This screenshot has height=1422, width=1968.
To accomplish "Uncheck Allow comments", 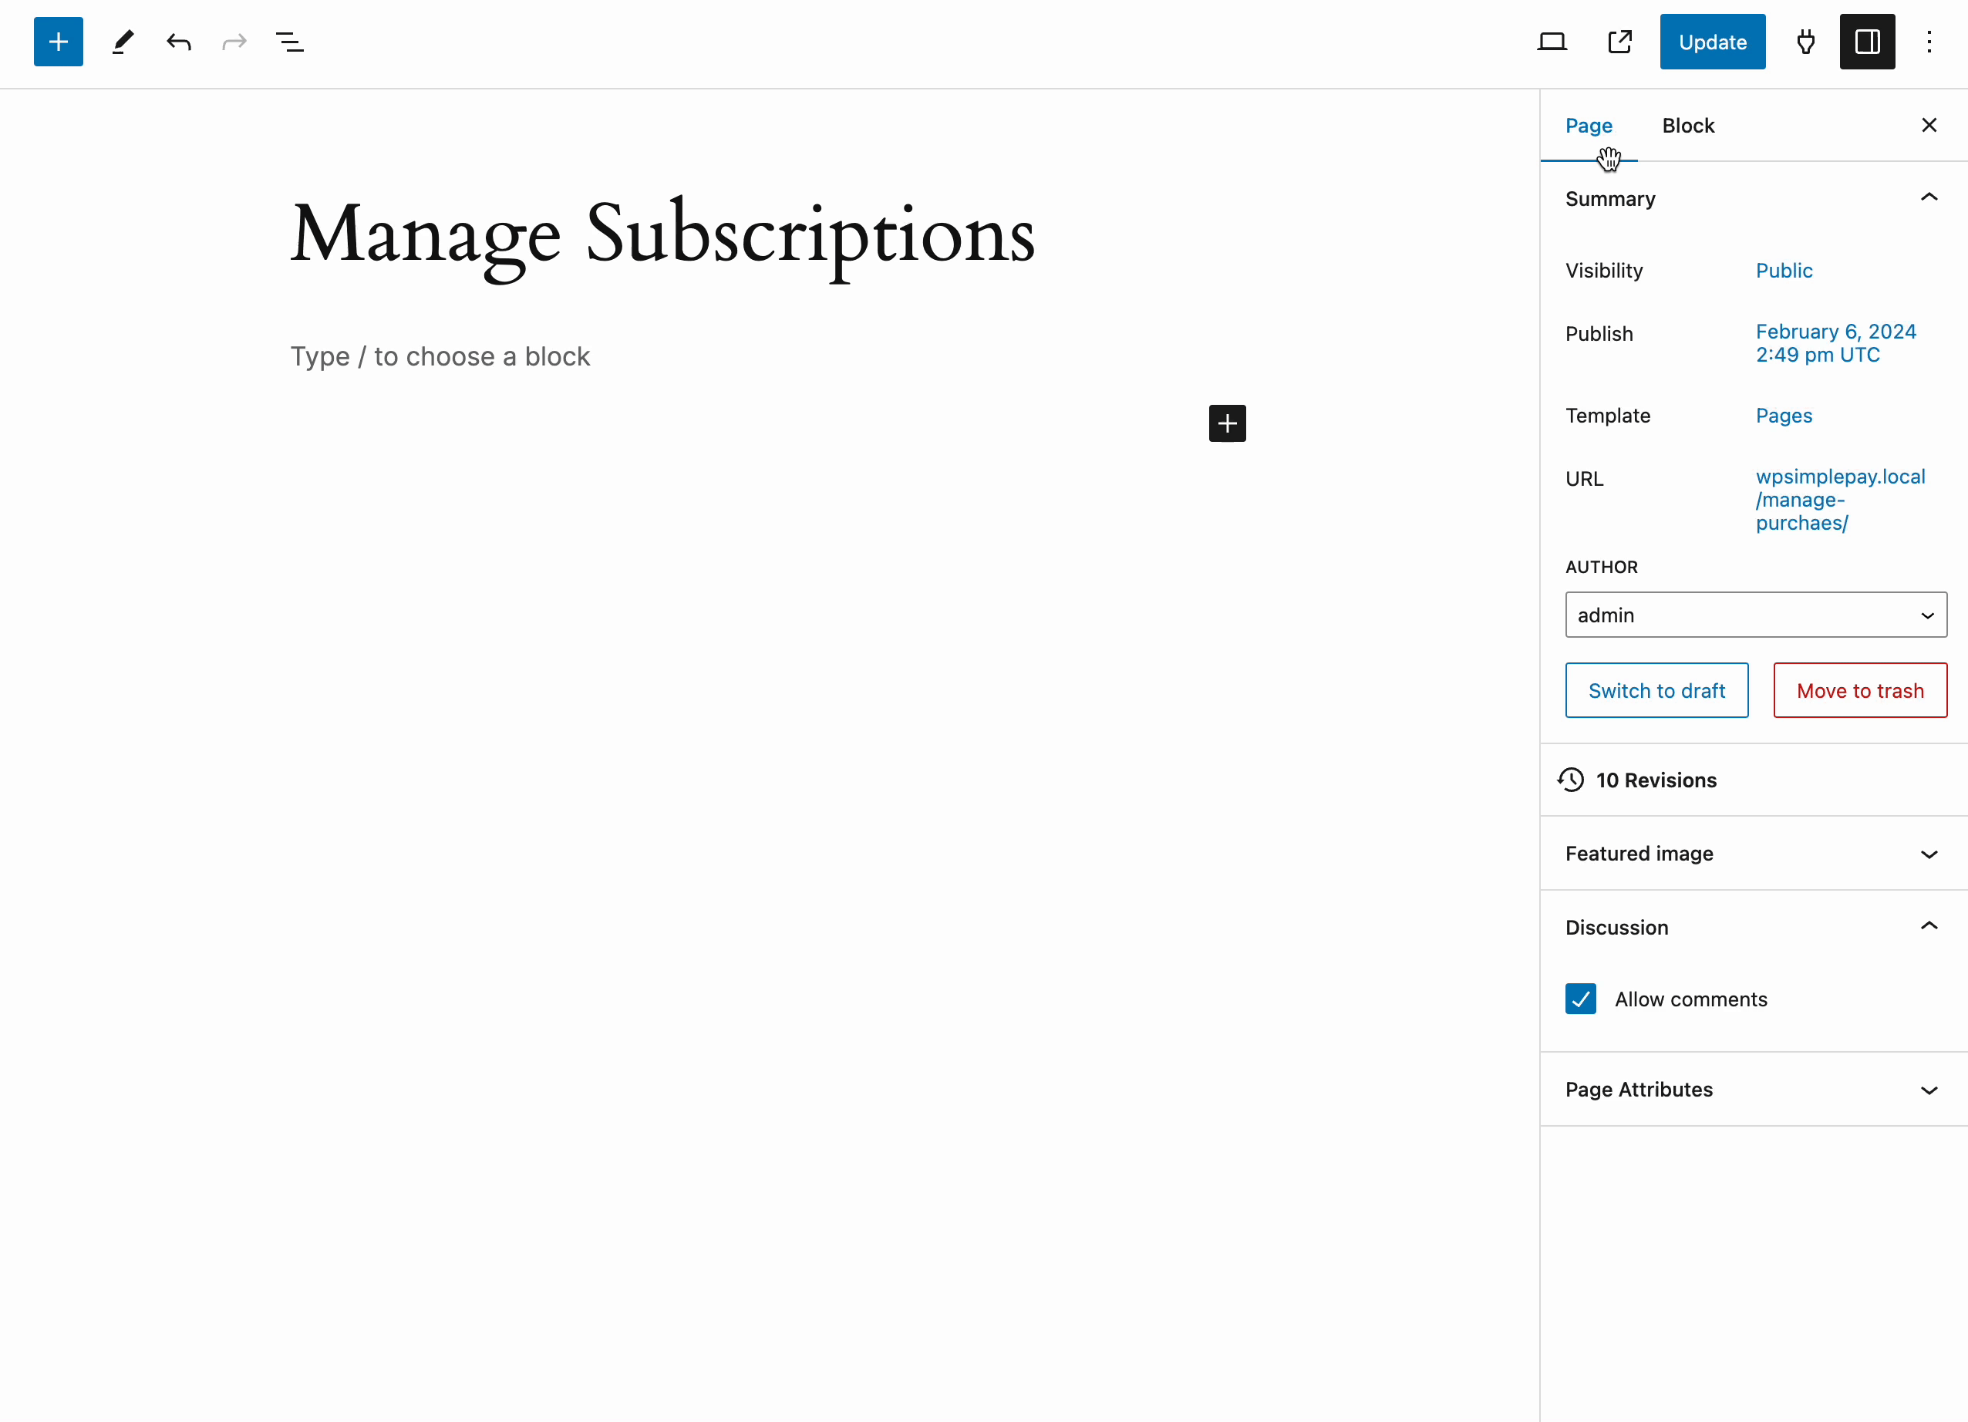I will pos(1580,999).
